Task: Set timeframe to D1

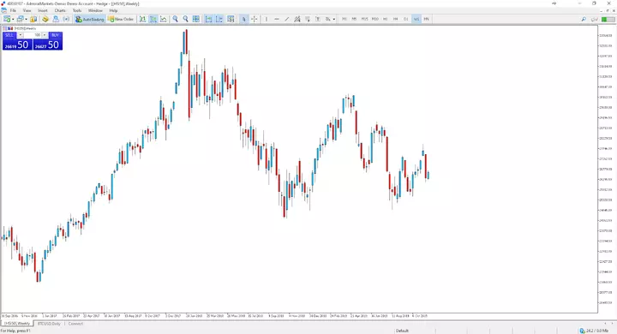Action: coord(405,19)
